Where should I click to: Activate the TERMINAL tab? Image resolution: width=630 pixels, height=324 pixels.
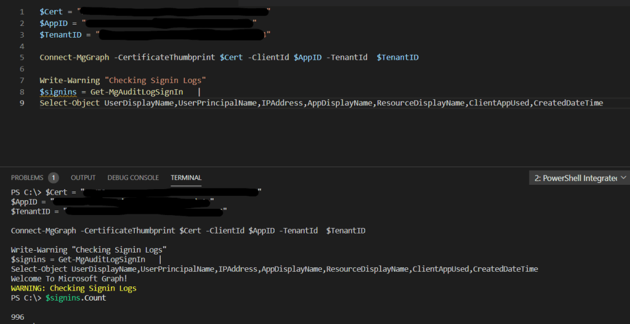point(186,177)
